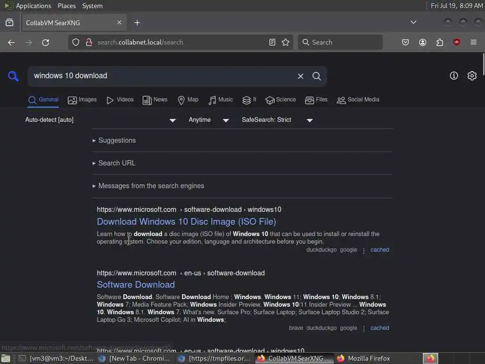Image resolution: width=485 pixels, height=364 pixels.
Task: Click the insecure padlock icon
Action: (89, 42)
